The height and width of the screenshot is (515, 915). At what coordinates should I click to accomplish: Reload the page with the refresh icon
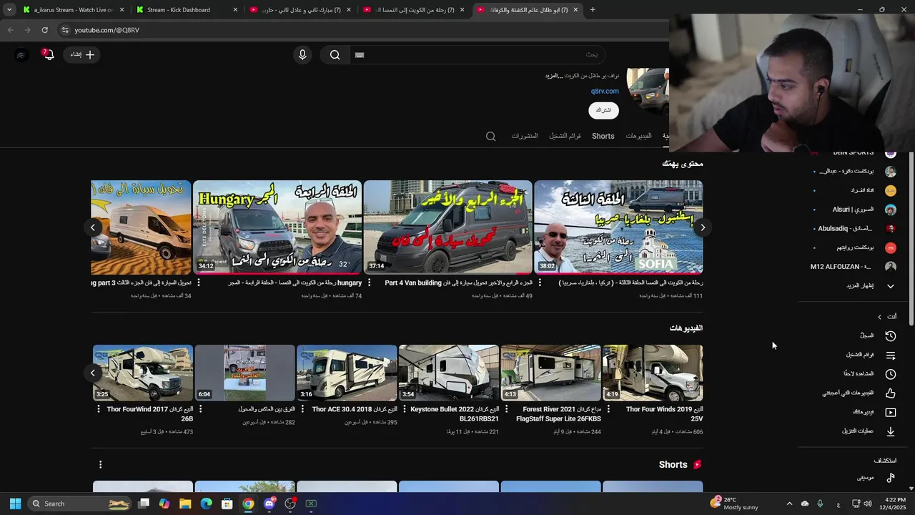[44, 30]
